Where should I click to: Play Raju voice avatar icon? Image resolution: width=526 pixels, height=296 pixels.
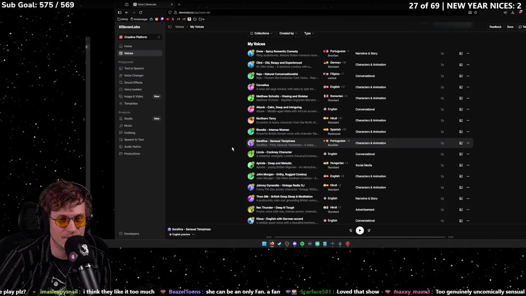pyautogui.click(x=251, y=76)
